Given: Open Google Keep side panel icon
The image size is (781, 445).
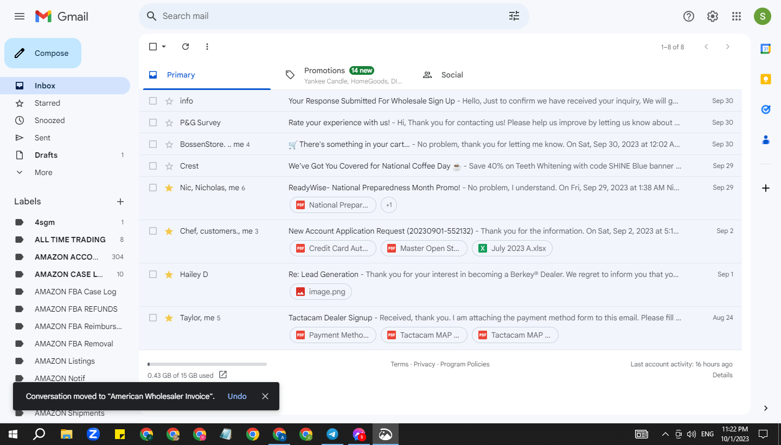Looking at the screenshot, I should coord(766,79).
